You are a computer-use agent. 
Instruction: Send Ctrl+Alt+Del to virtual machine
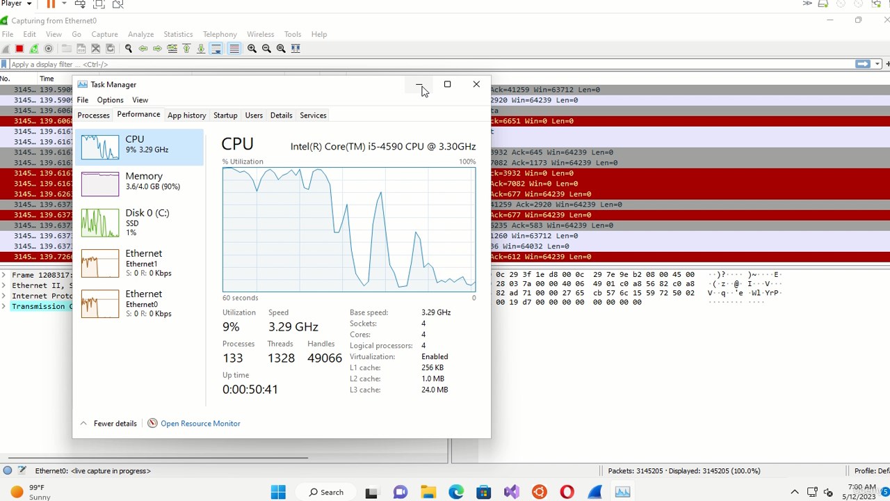click(x=80, y=4)
